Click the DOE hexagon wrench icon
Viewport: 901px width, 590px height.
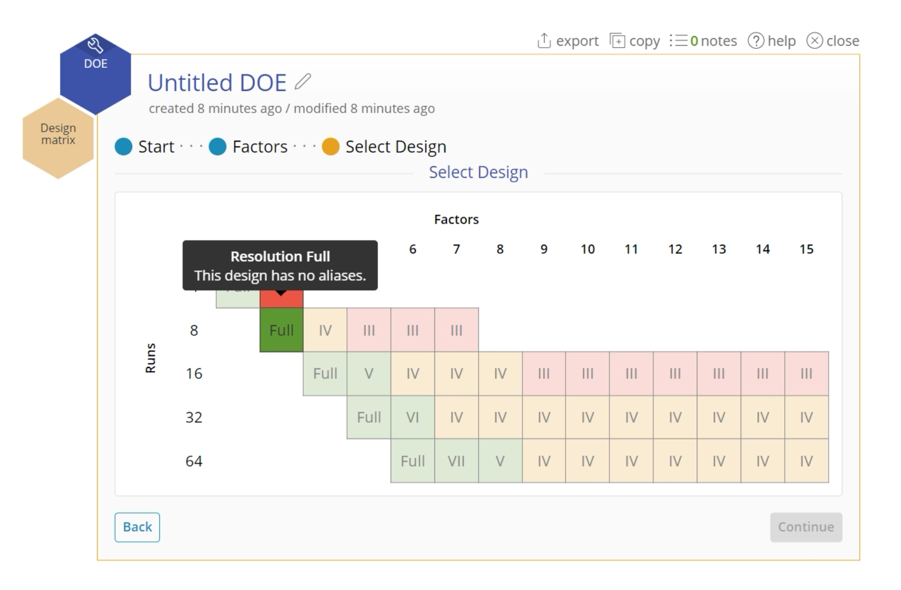click(95, 45)
